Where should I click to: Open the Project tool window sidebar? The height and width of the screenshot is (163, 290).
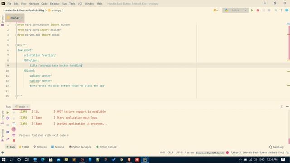2,20
